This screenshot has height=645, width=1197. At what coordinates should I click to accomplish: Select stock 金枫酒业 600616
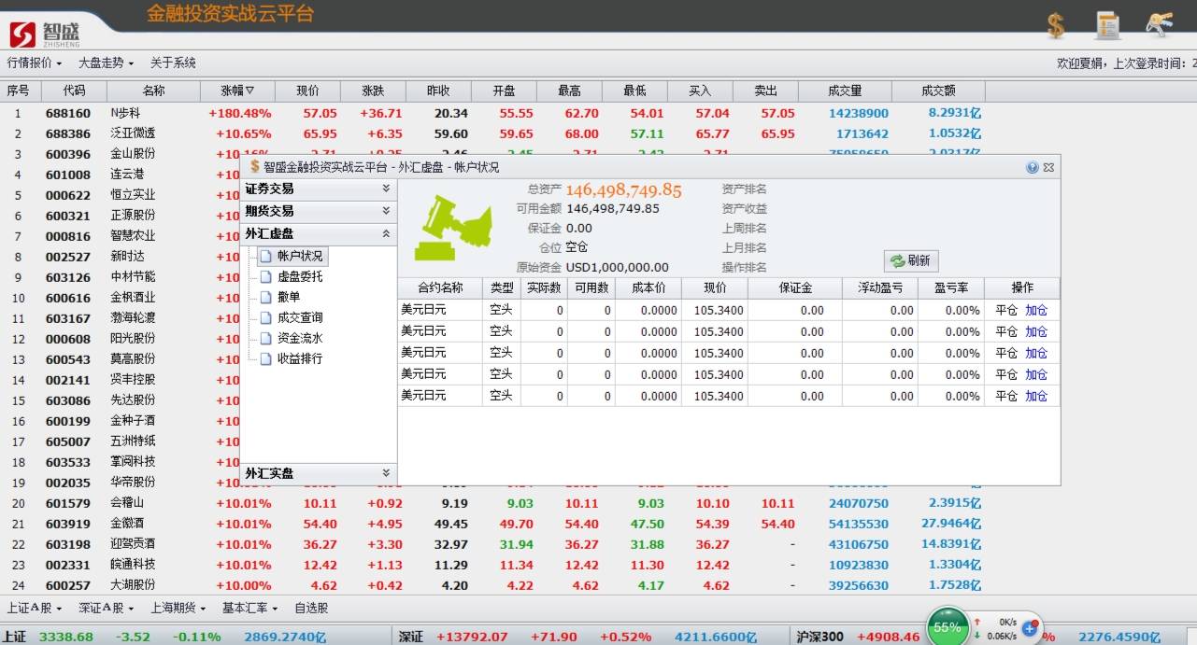pos(120,298)
